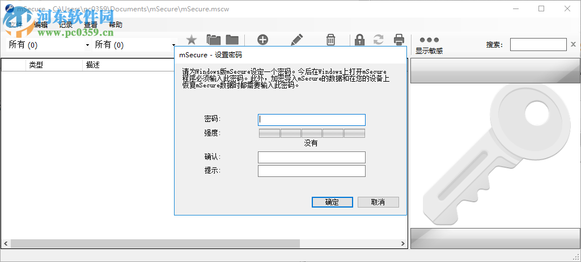Click the sync arrows icon

point(378,40)
